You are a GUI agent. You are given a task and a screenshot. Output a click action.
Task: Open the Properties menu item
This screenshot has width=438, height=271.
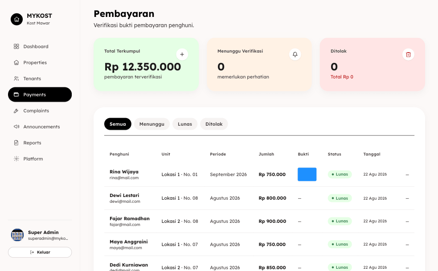[x=40, y=62]
